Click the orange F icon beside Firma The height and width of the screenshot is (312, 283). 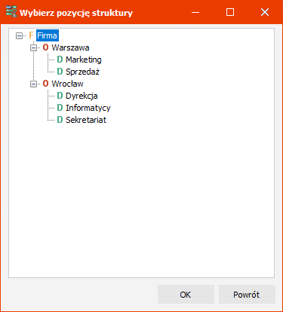click(31, 35)
